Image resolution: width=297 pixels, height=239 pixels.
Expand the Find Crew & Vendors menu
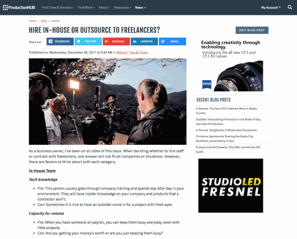pyautogui.click(x=58, y=7)
